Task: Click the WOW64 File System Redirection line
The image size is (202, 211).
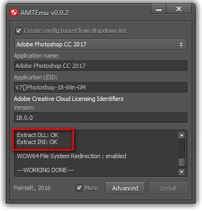Action: point(71,156)
